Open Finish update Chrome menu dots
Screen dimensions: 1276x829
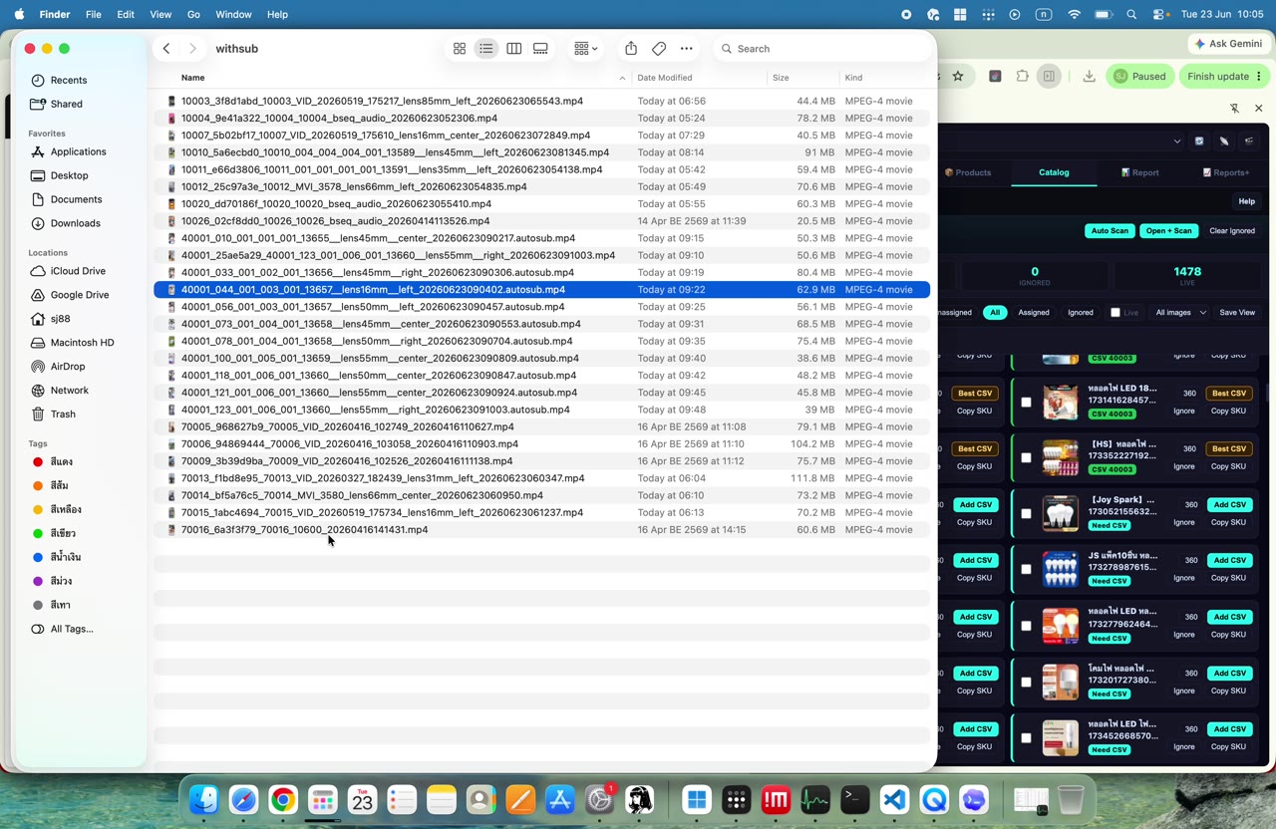(1259, 76)
